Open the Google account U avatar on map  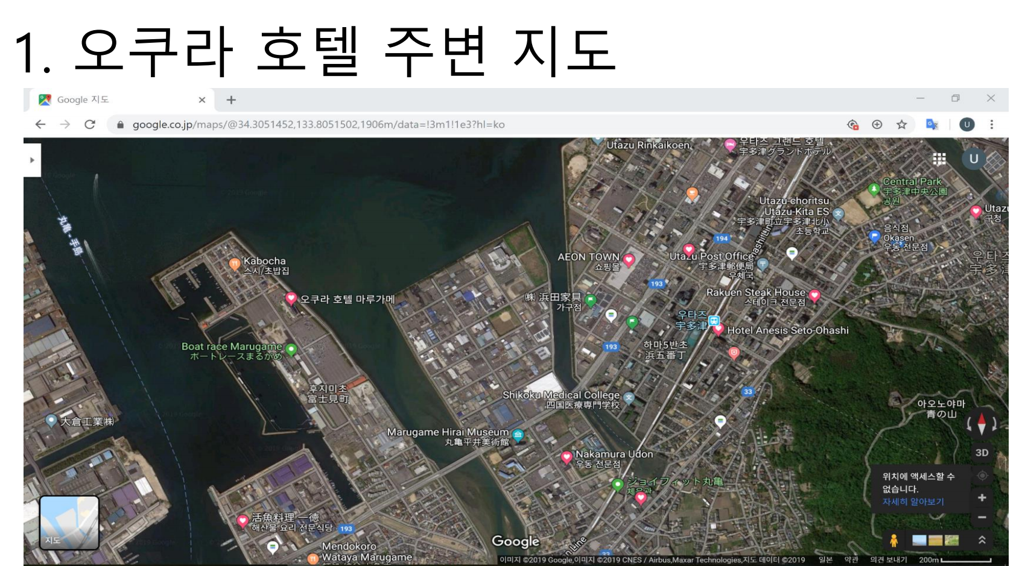coord(973,159)
